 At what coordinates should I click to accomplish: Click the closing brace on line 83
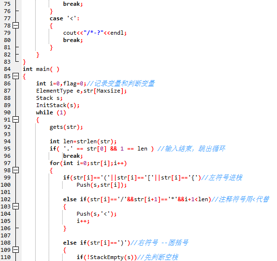[x=25, y=62]
